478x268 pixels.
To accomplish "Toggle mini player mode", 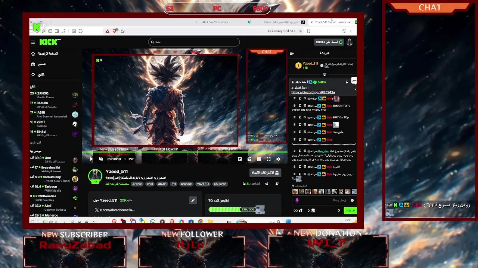I will 240,159.
